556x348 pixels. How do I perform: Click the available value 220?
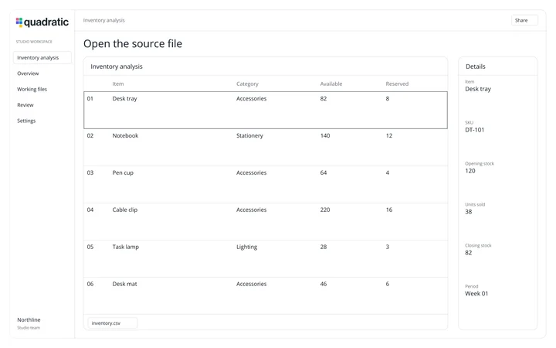[x=325, y=210]
